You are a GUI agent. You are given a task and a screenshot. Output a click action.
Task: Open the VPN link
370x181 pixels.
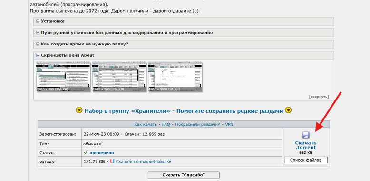229,124
